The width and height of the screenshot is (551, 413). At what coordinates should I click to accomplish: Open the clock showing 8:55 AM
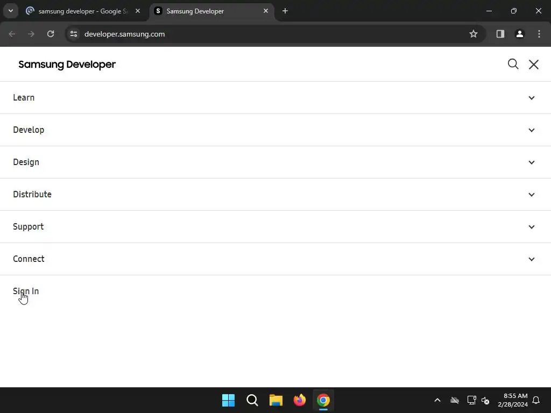[513, 400]
